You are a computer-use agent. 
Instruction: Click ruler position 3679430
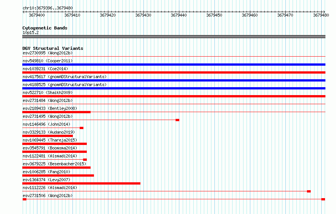tap(143, 15)
